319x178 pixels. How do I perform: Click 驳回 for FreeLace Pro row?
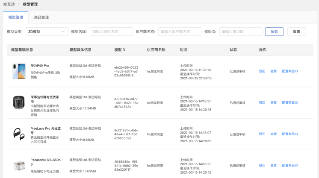(x=262, y=134)
